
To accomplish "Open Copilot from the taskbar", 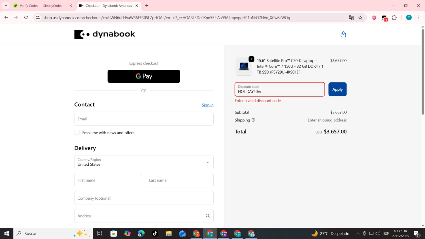I will point(127,234).
